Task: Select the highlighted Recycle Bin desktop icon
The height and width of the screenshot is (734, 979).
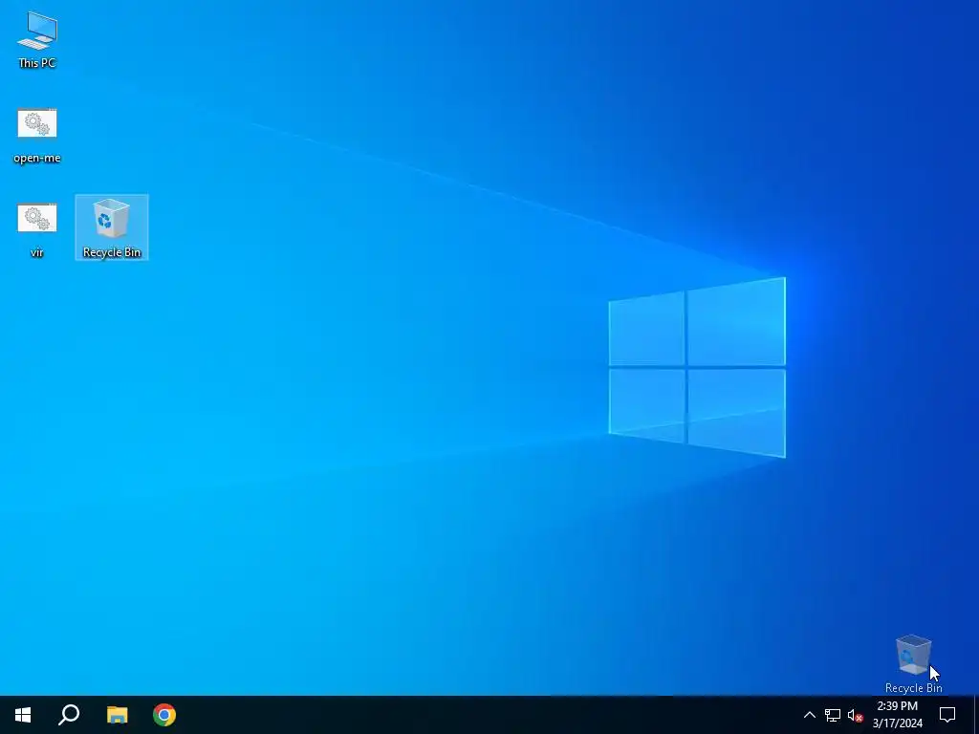Action: point(112,227)
